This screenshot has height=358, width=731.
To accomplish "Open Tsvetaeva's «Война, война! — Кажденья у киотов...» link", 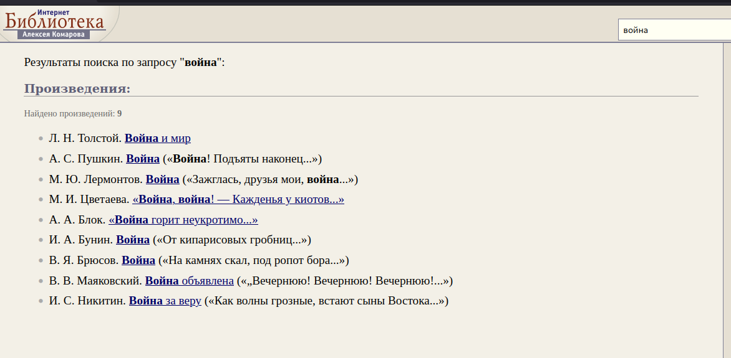I will point(238,199).
